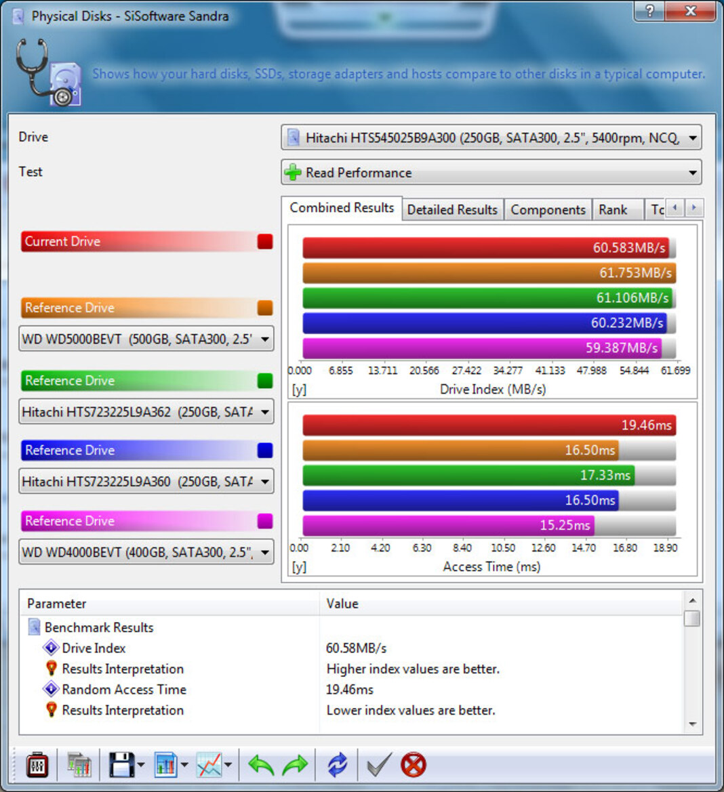724x792 pixels.
Task: Open the Hitachi HTS723225L9A362 reference dropdown
Action: click(x=146, y=412)
